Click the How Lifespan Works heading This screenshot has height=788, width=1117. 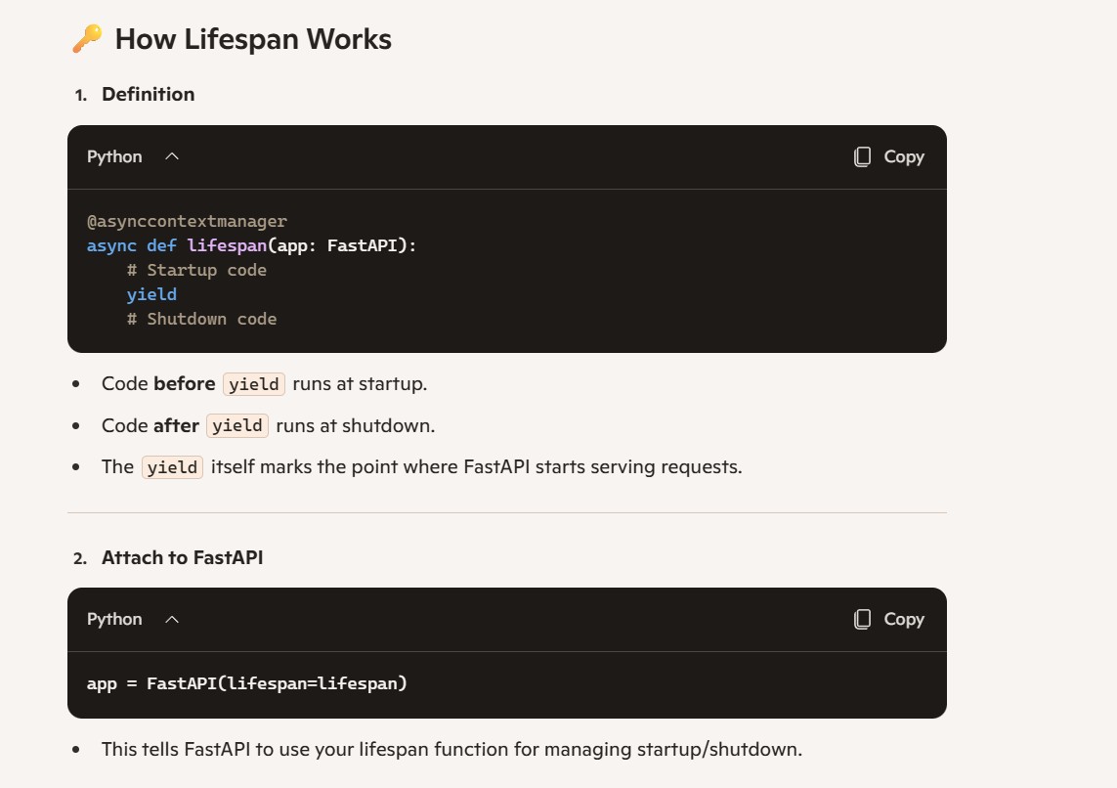point(253,39)
